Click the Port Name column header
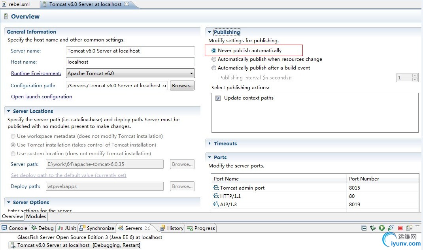The width and height of the screenshot is (423, 250). [x=279, y=179]
